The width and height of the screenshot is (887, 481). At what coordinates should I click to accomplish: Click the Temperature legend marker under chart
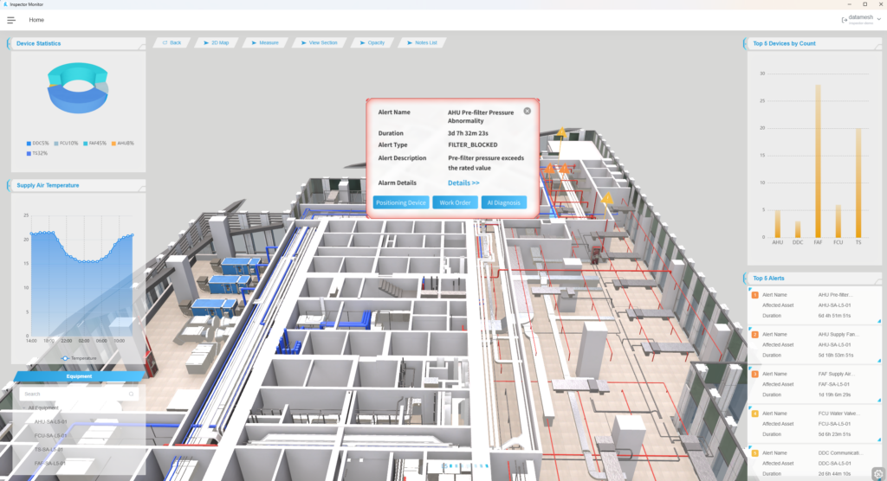(65, 357)
